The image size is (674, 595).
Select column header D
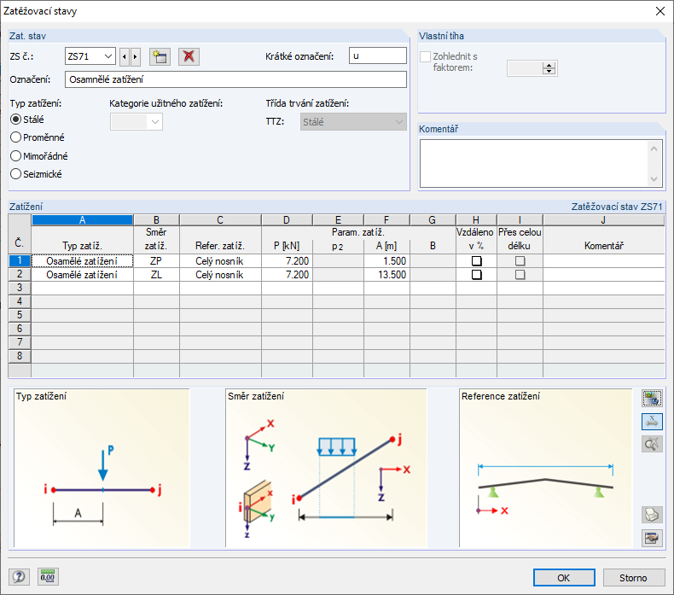click(287, 220)
